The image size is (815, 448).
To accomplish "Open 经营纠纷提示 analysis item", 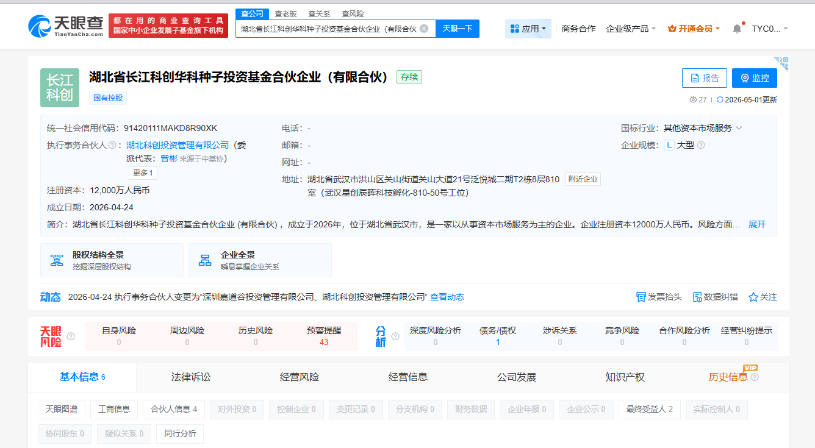I will 747,336.
